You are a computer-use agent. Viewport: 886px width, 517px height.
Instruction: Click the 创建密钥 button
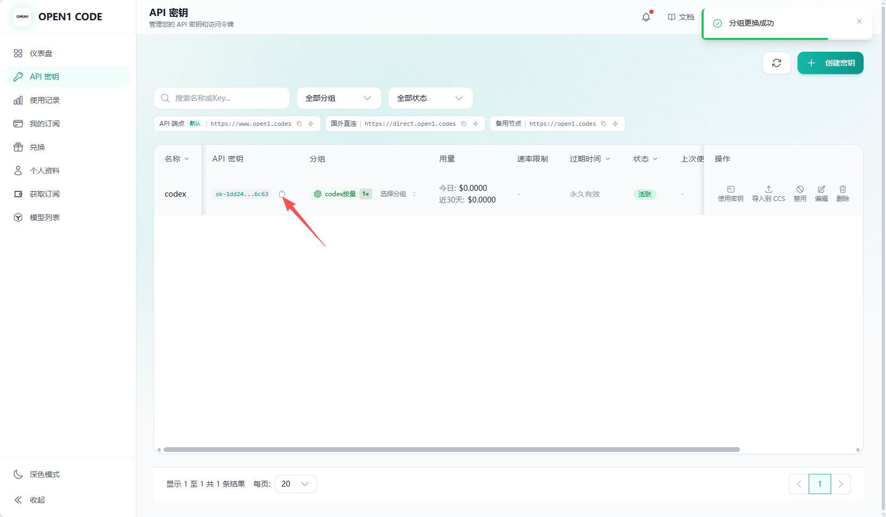830,62
